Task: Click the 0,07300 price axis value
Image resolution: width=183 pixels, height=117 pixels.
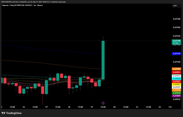Action: [177, 19]
